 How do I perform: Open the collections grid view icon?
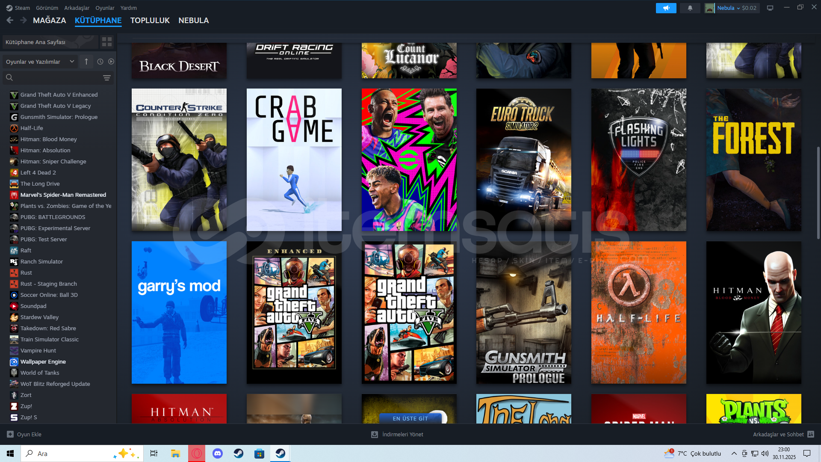[x=106, y=41]
